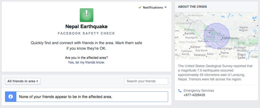Click the up-down arrows on the friends filter
260x108 pixels.
click(x=37, y=81)
